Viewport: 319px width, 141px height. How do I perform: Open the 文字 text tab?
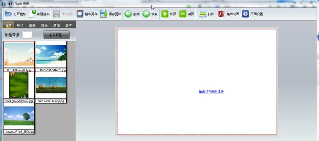tap(68, 26)
